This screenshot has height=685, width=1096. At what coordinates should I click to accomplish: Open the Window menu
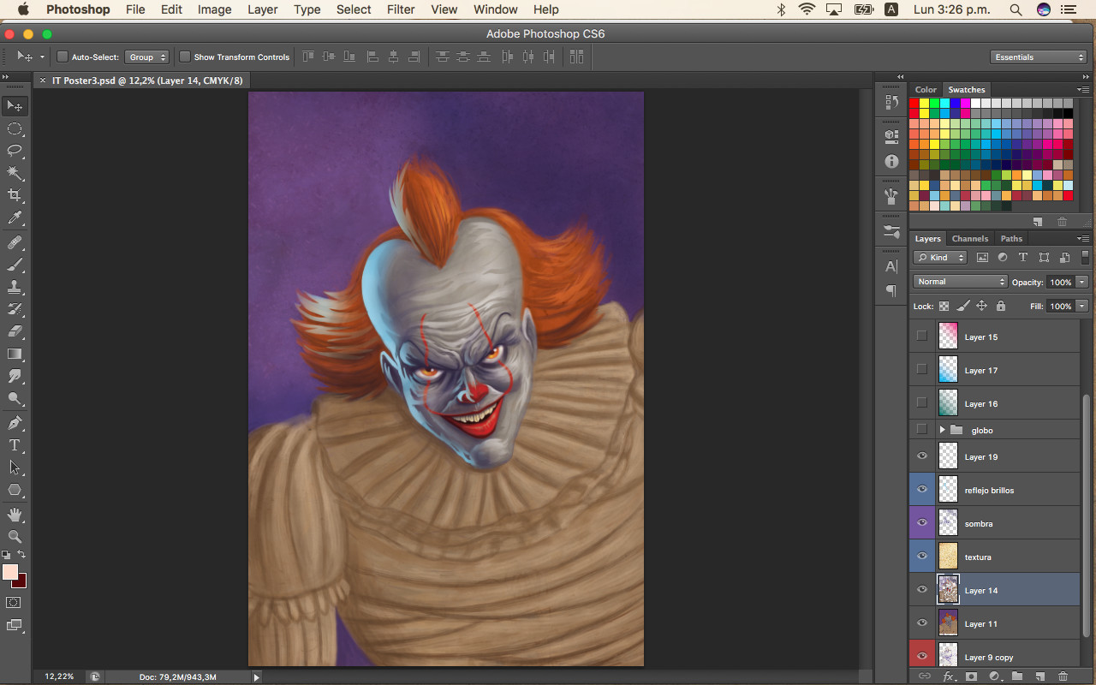pos(496,9)
